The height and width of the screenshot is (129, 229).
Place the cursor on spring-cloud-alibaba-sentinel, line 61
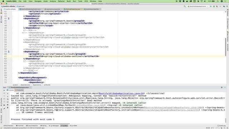(x=63, y=56)
